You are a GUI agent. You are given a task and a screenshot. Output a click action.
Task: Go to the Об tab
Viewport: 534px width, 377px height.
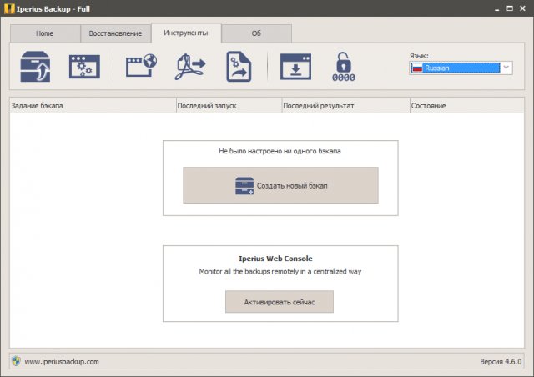pyautogui.click(x=256, y=33)
